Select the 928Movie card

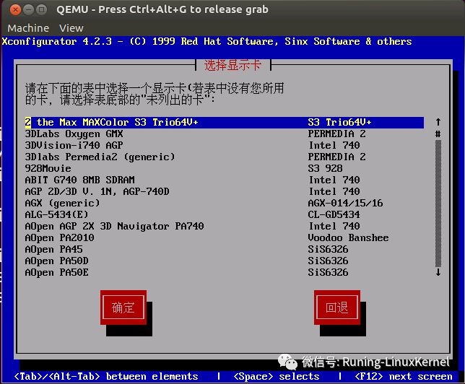click(x=224, y=168)
